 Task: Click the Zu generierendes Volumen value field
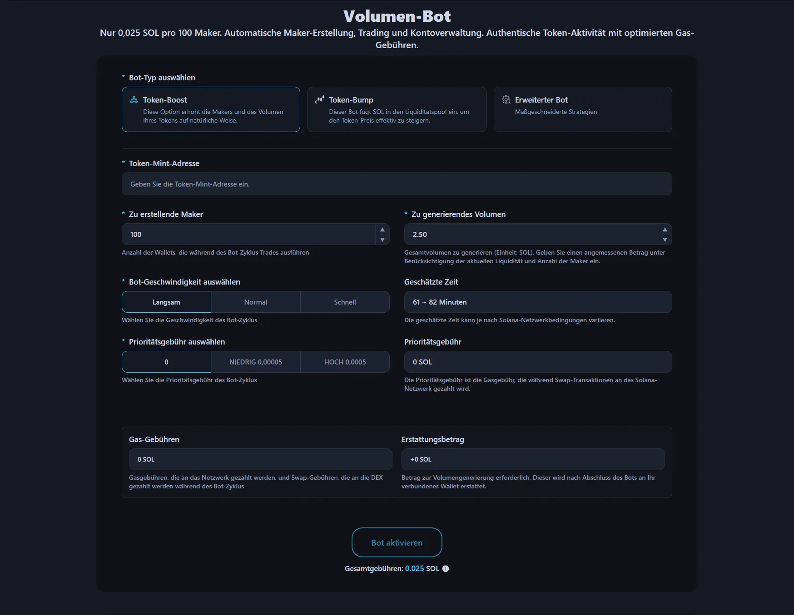coord(531,235)
